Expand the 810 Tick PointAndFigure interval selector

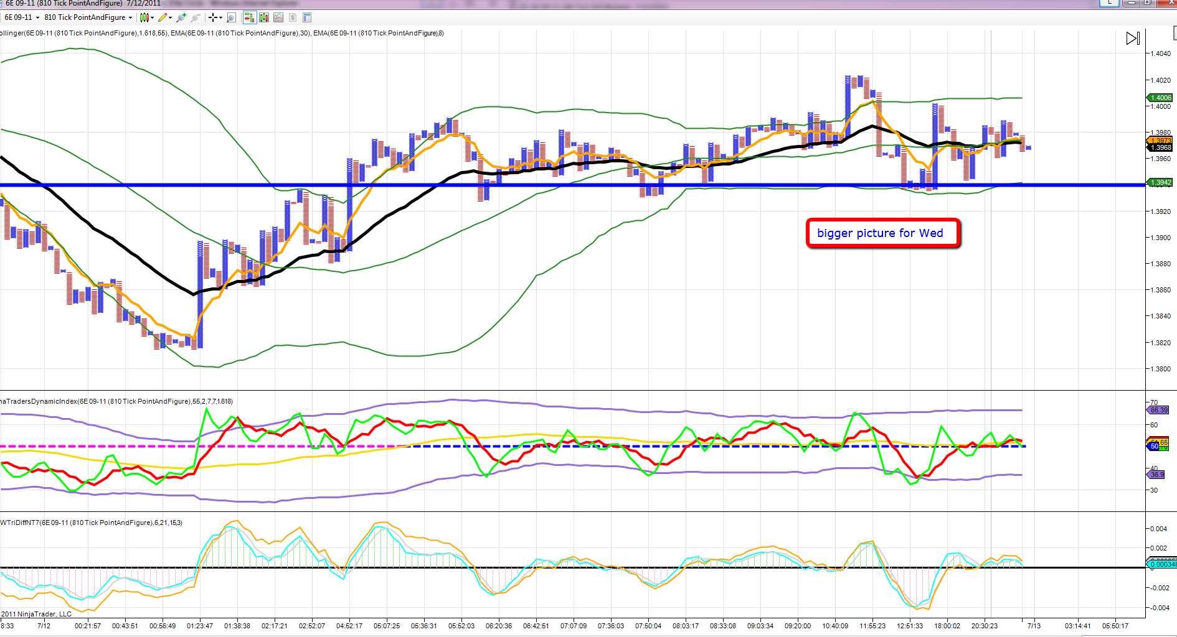pyautogui.click(x=88, y=17)
